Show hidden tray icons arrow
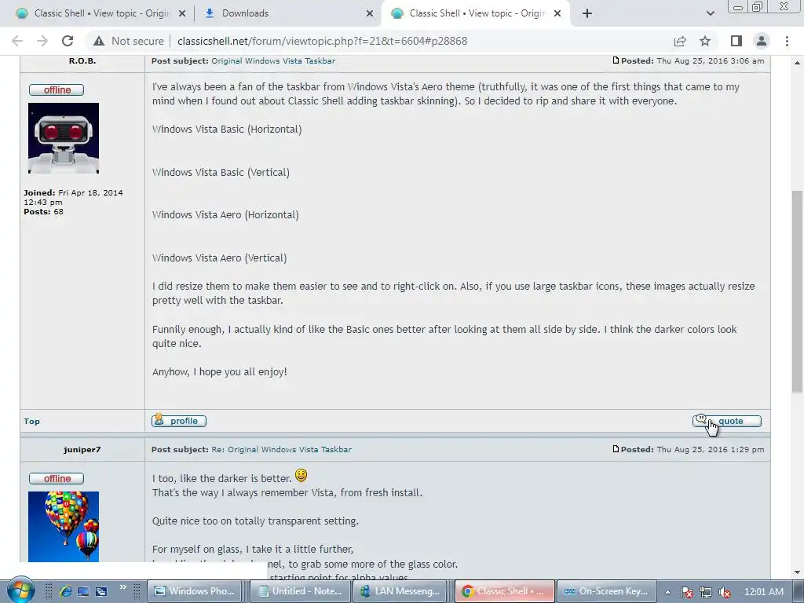Viewport: 804px width, 603px height. [667, 592]
